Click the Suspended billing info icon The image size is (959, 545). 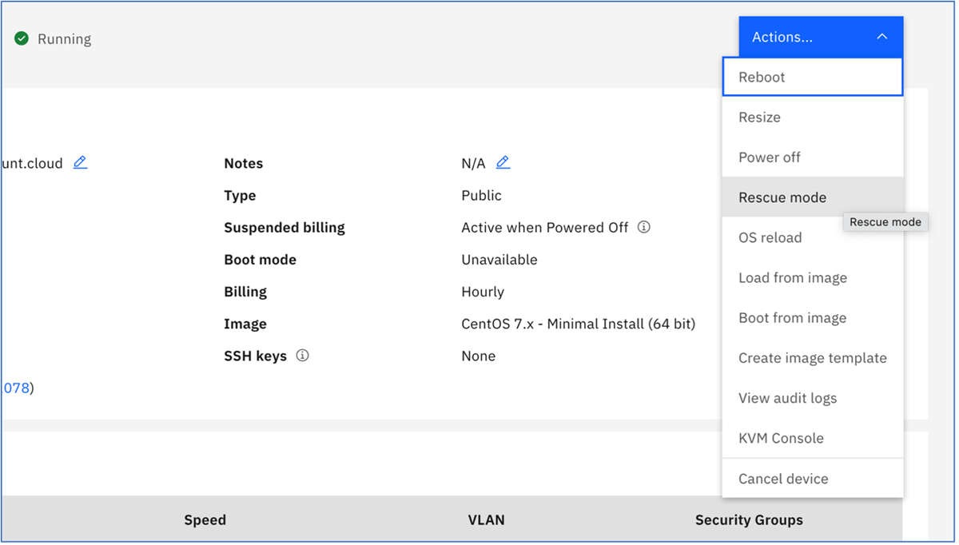(x=644, y=228)
